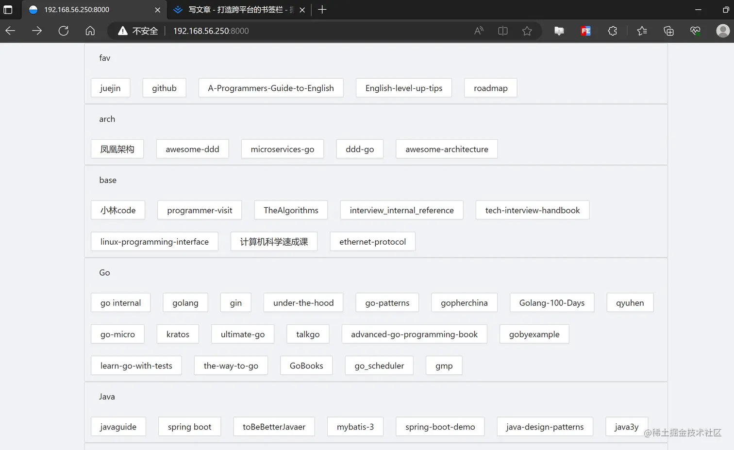Open the tab actions menu icon

(8, 10)
